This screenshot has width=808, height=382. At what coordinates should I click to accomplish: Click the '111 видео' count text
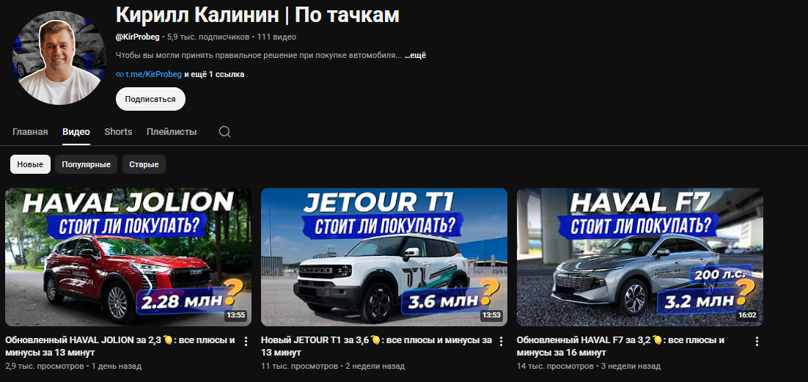[276, 37]
